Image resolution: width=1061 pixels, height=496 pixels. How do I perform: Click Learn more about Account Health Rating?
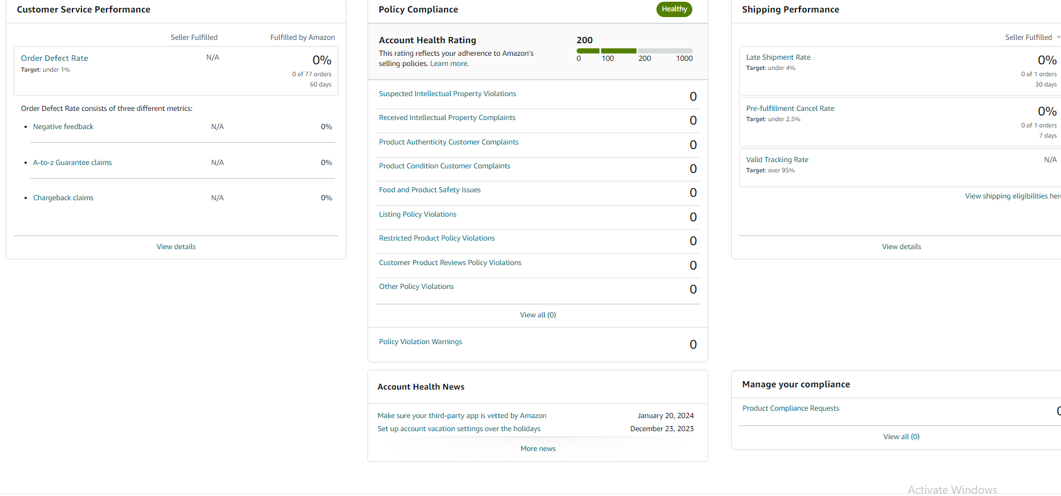point(449,64)
